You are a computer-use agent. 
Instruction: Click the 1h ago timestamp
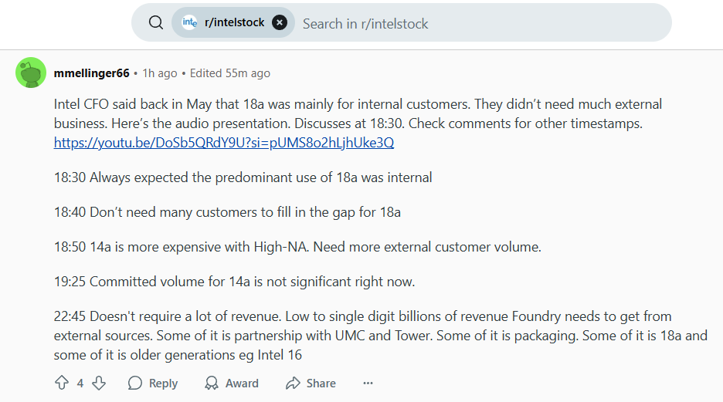[x=160, y=73]
